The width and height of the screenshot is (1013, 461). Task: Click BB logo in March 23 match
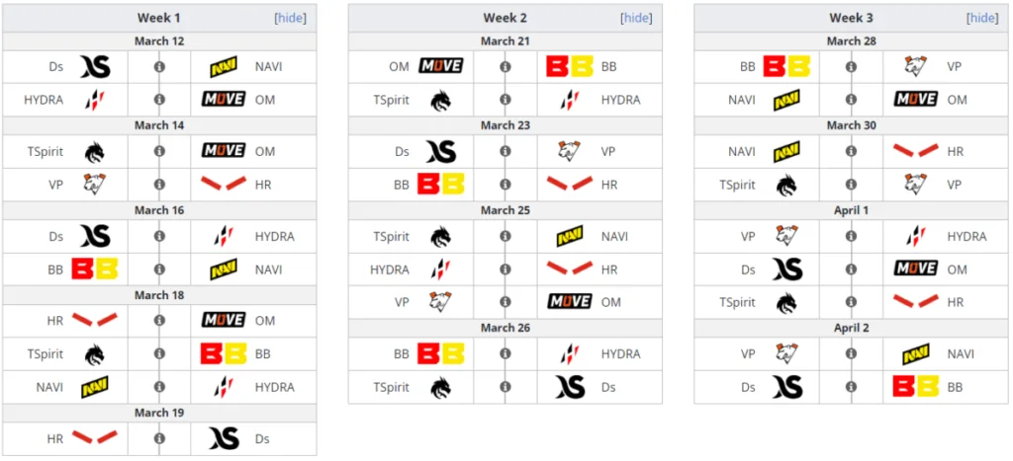(x=440, y=185)
